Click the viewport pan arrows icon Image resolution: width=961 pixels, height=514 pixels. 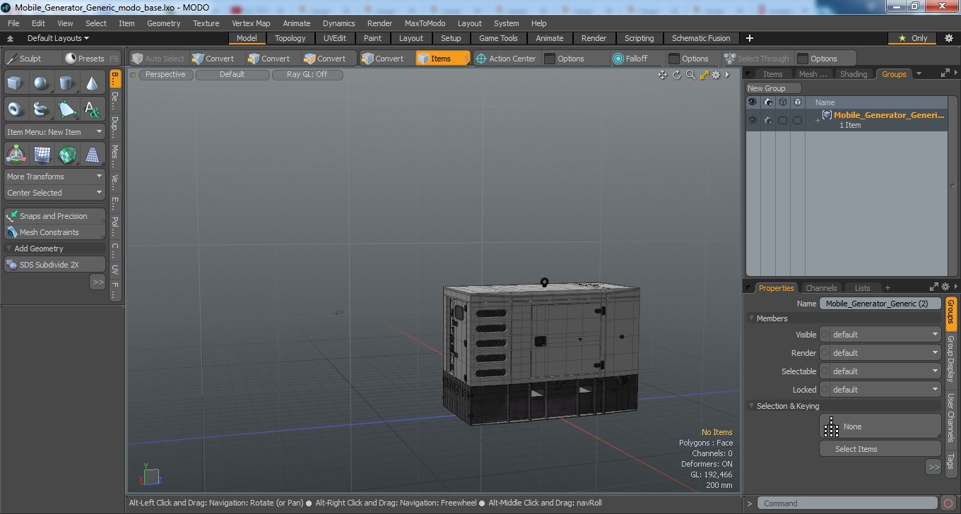point(662,75)
